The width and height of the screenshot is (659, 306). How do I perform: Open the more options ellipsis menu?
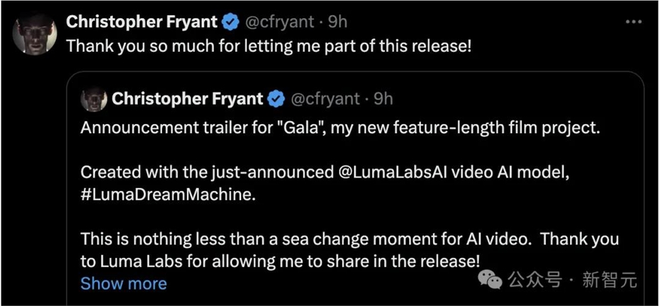(x=633, y=22)
